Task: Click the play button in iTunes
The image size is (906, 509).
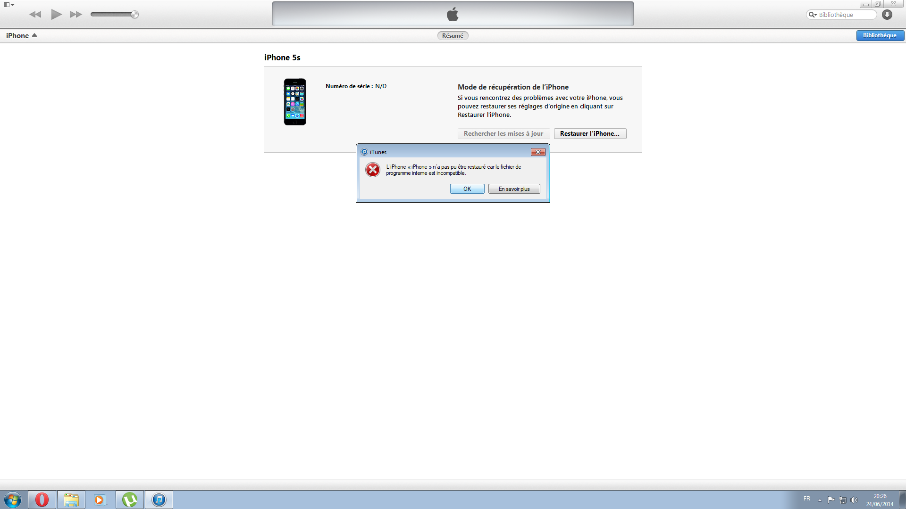Action: point(57,14)
